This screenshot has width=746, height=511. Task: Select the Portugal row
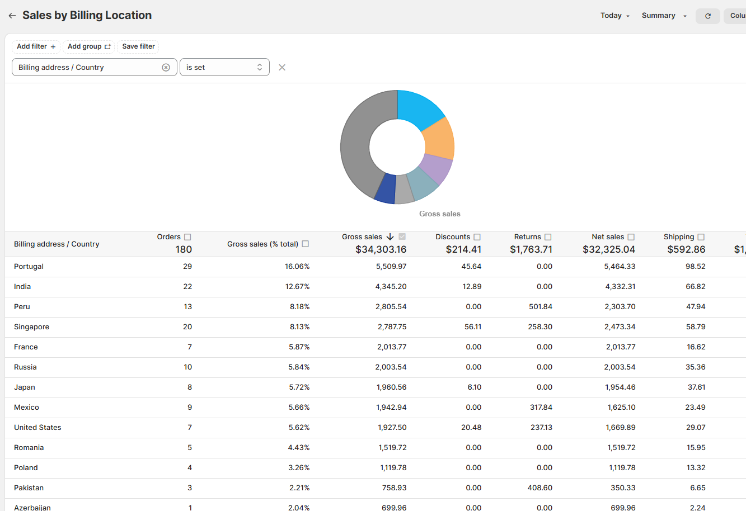point(29,267)
